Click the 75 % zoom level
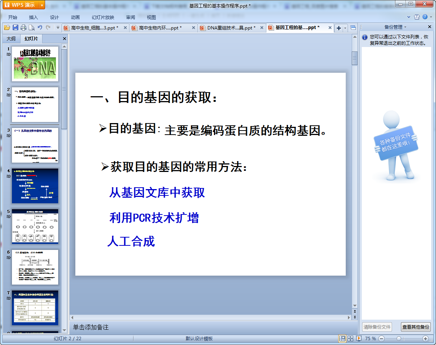 [370, 339]
